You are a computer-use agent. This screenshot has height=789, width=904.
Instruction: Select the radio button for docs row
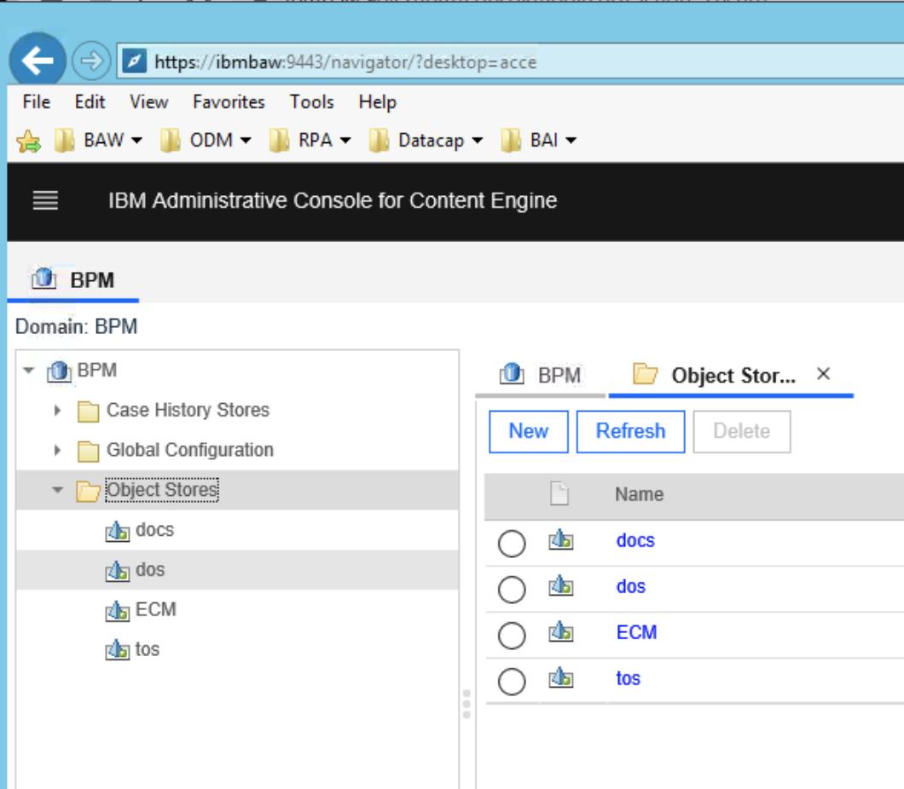click(x=512, y=544)
